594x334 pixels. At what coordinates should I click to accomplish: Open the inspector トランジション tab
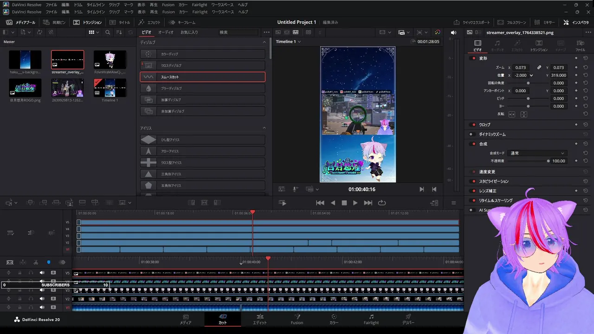(539, 45)
